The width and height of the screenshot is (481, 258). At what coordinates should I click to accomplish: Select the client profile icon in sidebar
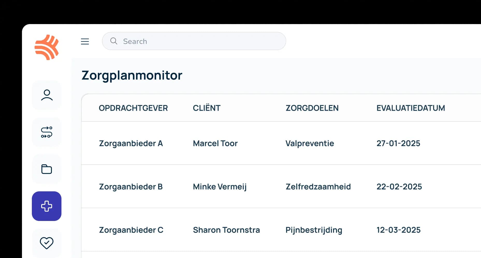coord(47,95)
